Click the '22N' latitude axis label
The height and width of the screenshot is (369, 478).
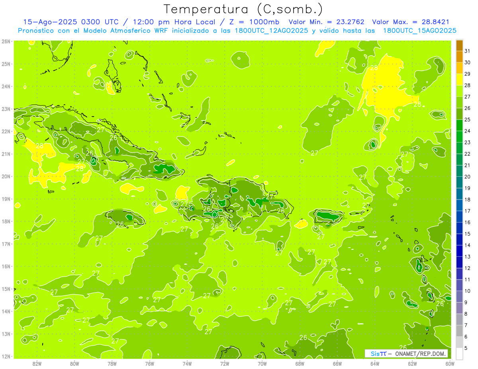tap(6, 131)
